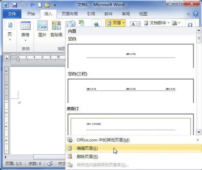Screen dimensions: 202x170
Task: Open the 视图 tab
Action: (143, 14)
